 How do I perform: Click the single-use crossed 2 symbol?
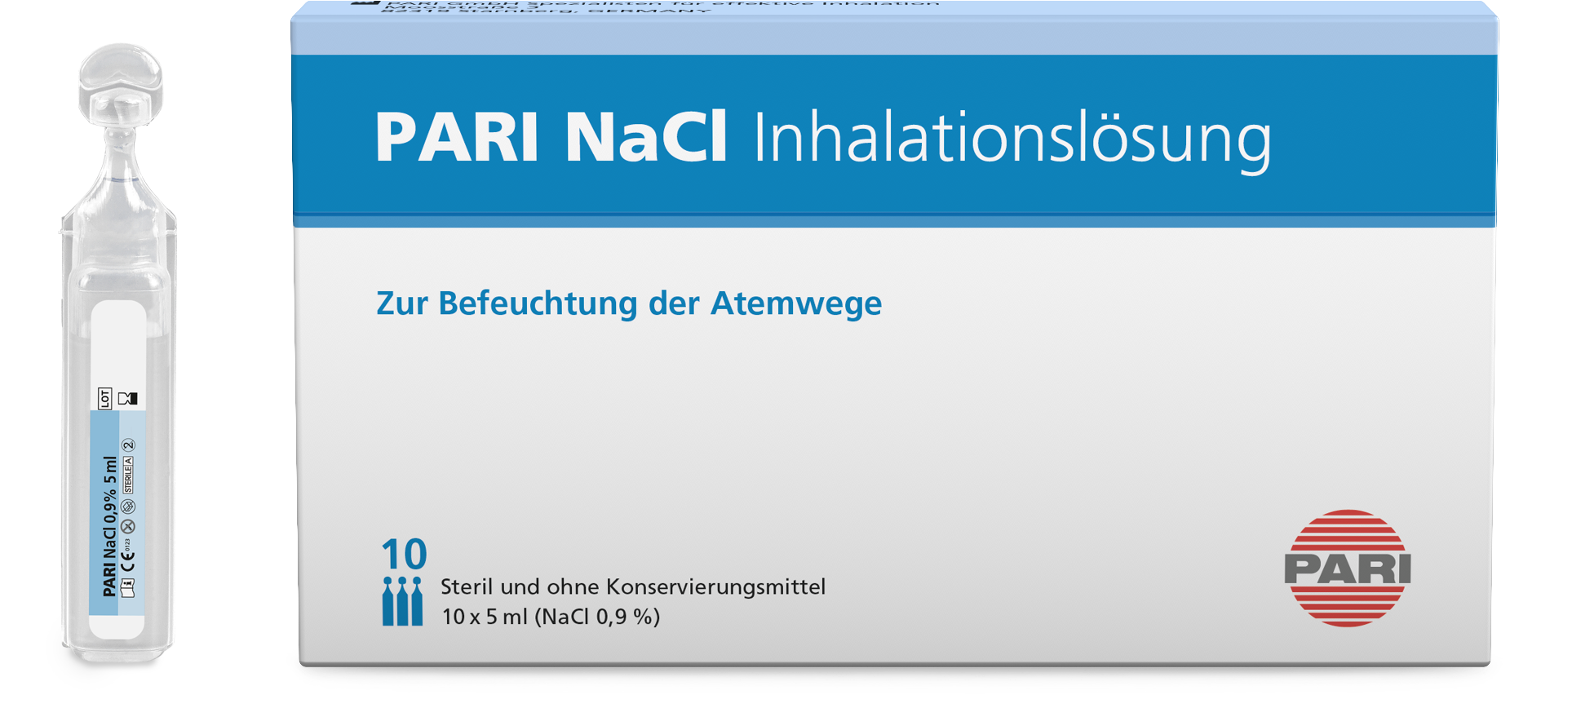coord(128,445)
